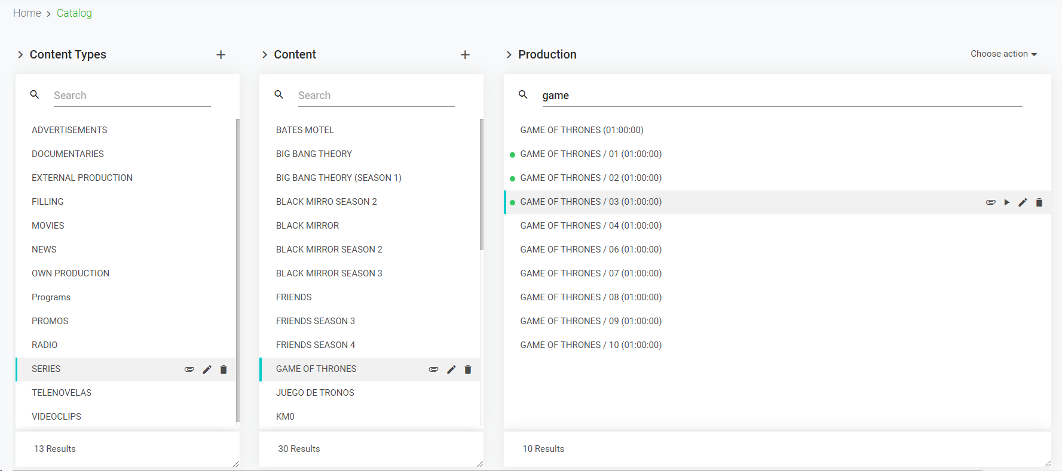The image size is (1062, 471).
Task: Collapse the Content Types panel chevron
Action: pos(20,55)
